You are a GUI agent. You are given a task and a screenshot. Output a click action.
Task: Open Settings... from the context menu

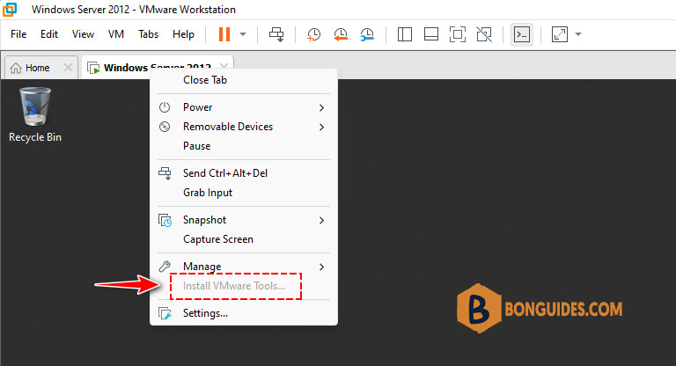244,313
